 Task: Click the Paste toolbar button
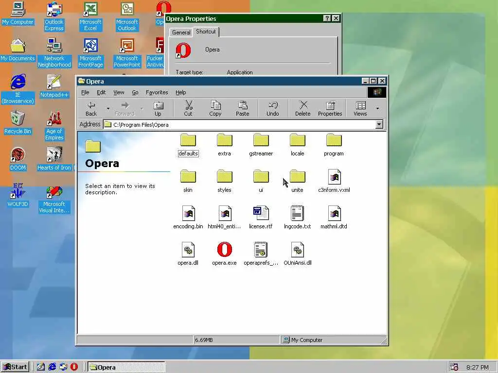click(242, 108)
